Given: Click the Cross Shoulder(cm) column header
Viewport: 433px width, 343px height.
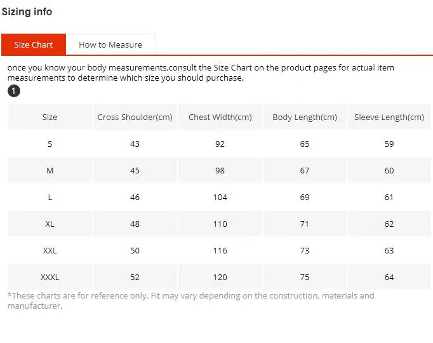Looking at the screenshot, I should tap(135, 117).
